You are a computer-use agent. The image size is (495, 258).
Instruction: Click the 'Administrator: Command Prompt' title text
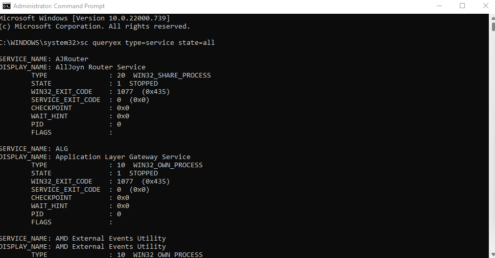59,6
